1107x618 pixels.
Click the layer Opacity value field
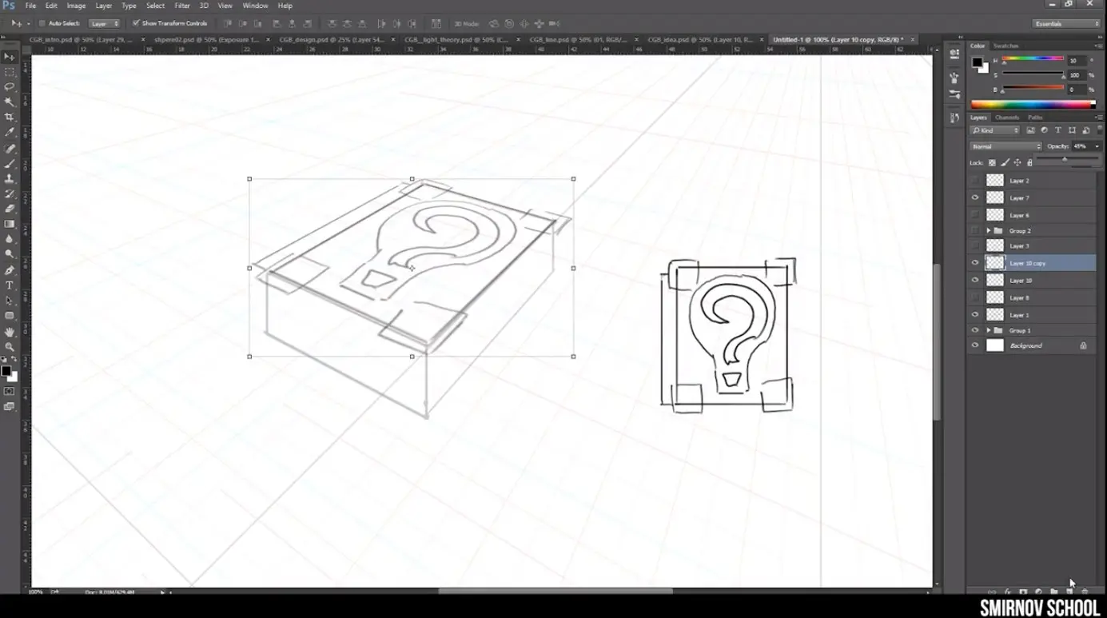pos(1081,146)
